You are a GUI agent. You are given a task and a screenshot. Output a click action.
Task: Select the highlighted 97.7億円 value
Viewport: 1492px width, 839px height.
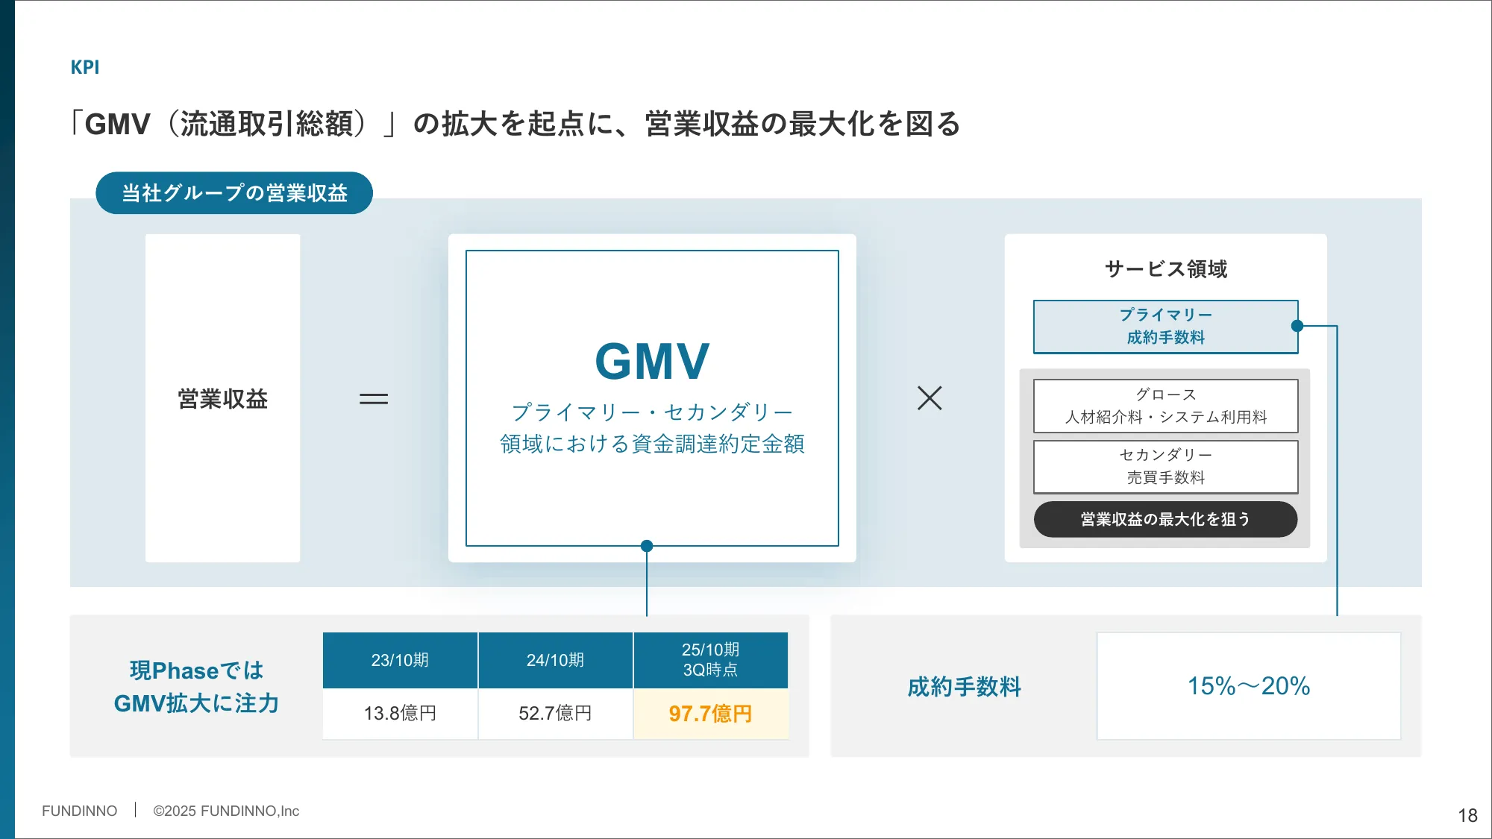pos(710,714)
